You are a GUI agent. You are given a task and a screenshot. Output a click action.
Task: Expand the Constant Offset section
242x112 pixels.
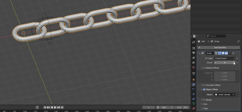(202, 85)
